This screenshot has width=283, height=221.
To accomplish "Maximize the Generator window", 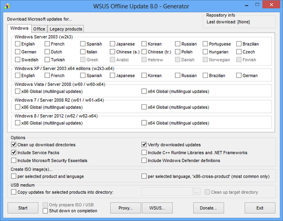I will click(257, 5).
